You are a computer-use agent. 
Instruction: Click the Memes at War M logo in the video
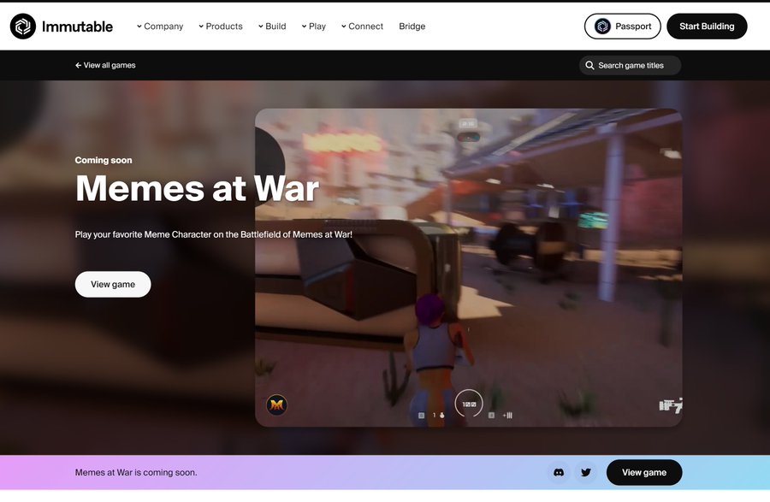275,405
